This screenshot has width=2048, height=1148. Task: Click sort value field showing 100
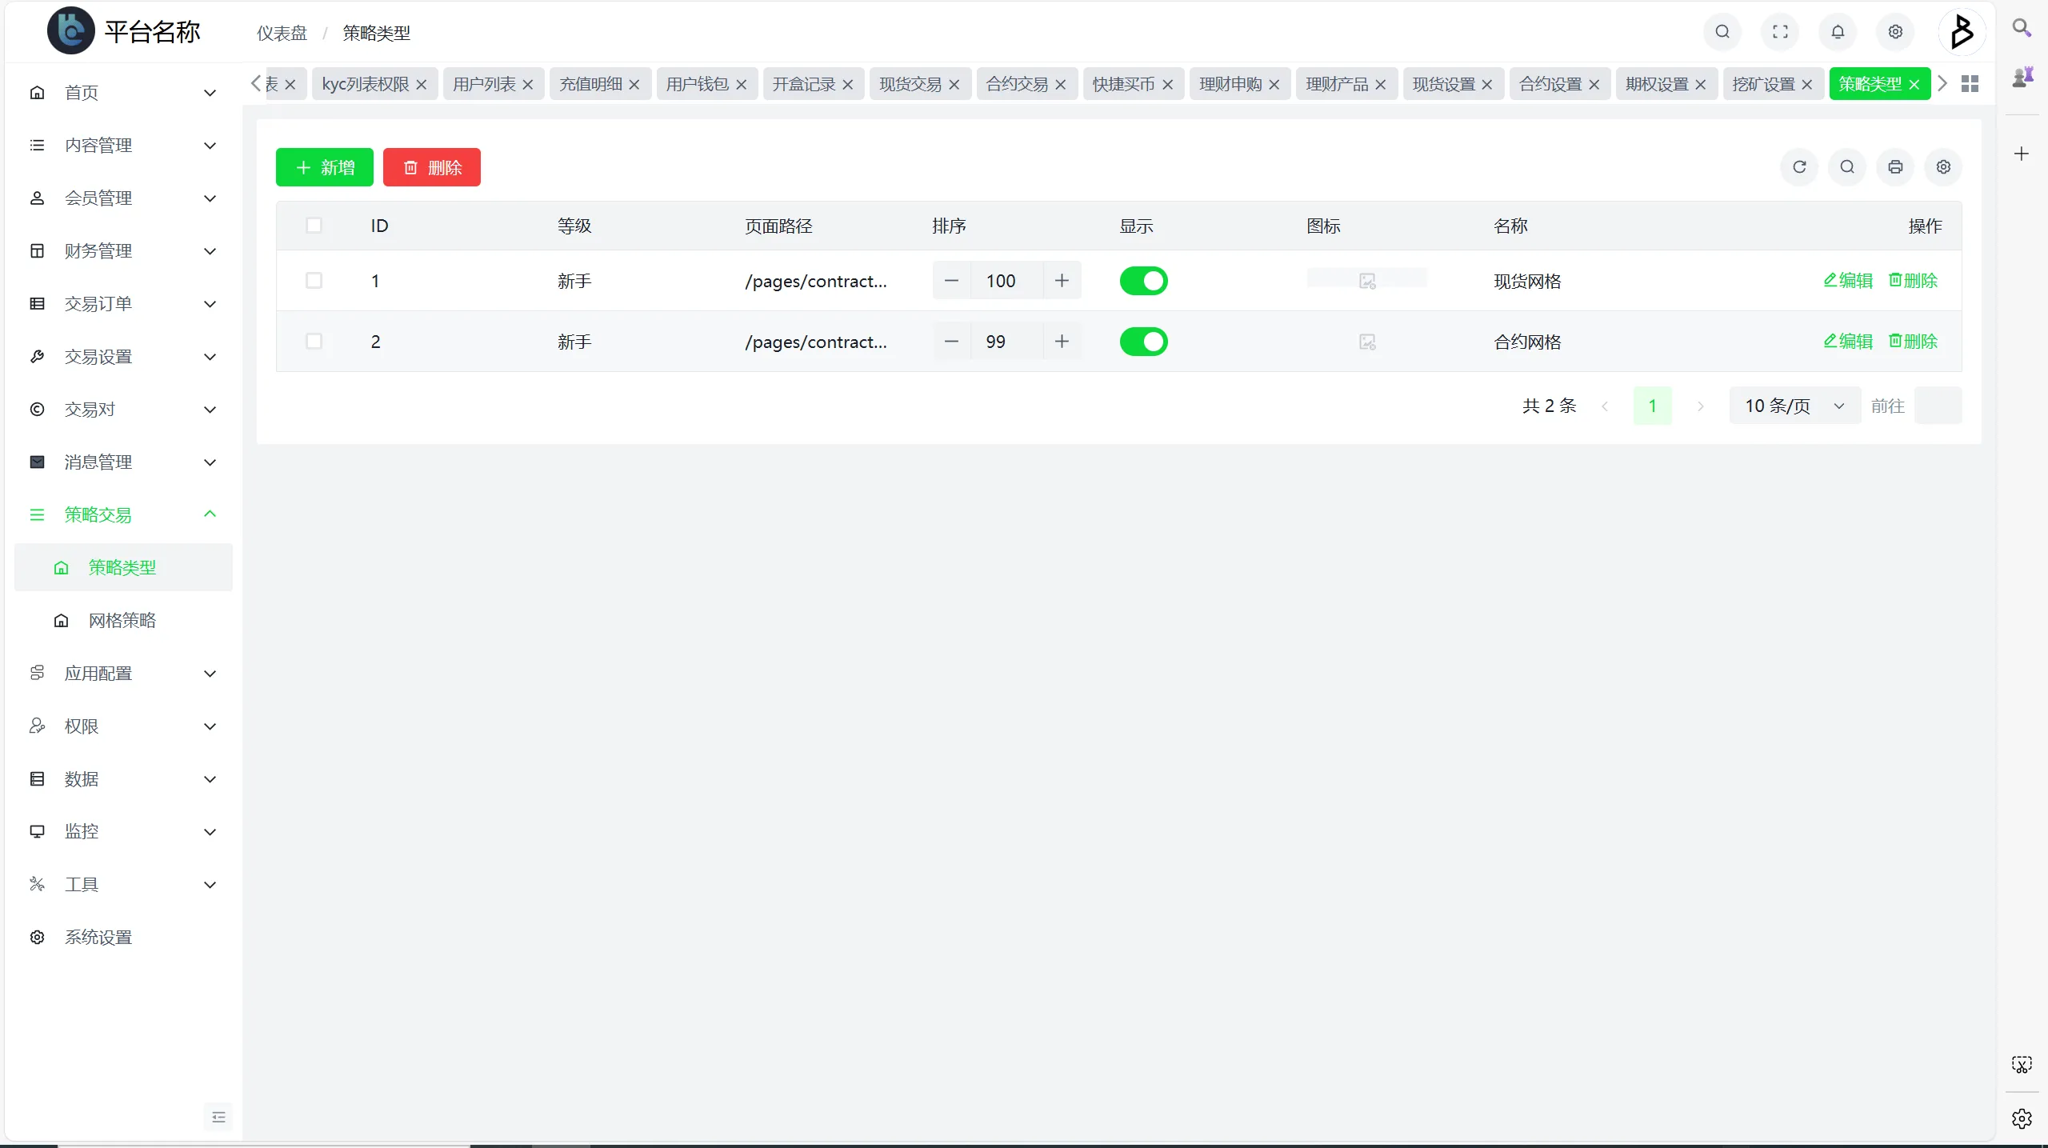pos(1006,281)
